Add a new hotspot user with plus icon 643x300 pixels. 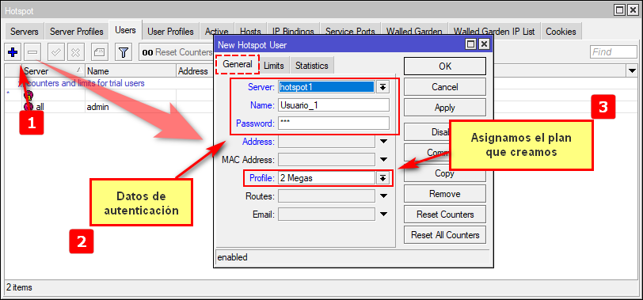(x=13, y=52)
